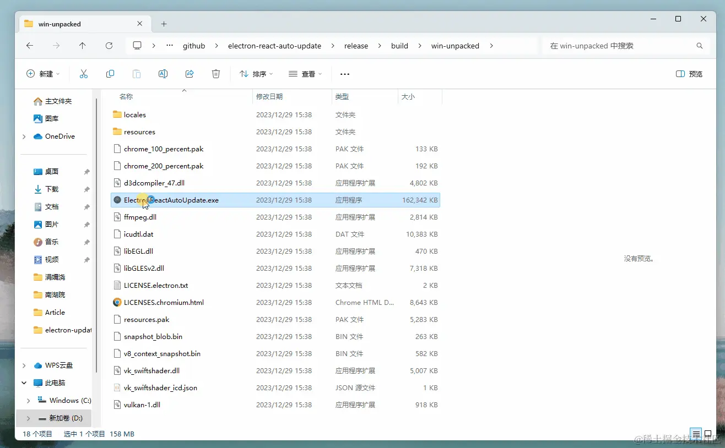Open a new tab with plus icon

pos(164,24)
